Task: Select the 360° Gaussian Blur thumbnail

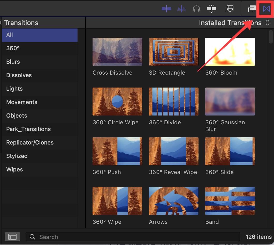Action: pyautogui.click(x=230, y=102)
